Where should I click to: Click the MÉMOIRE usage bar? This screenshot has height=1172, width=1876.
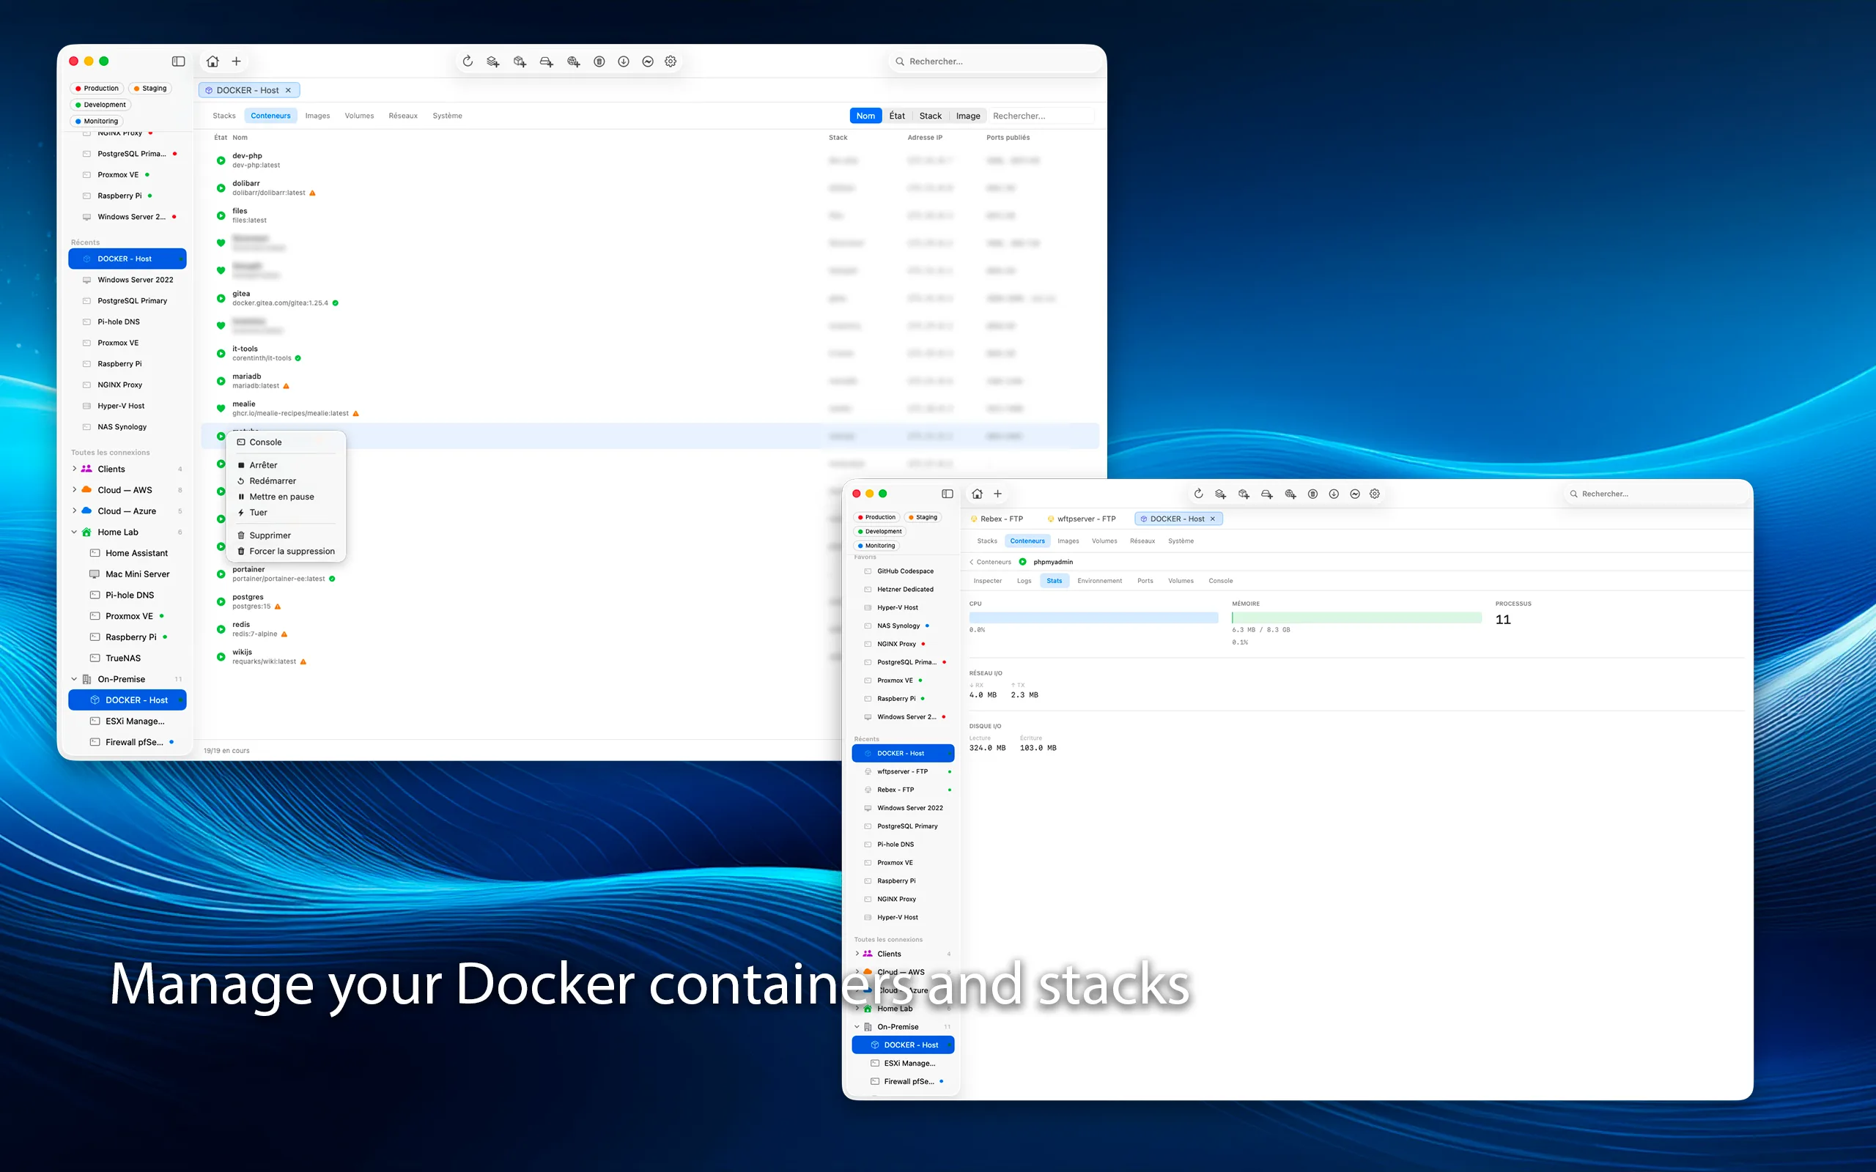[1355, 617]
